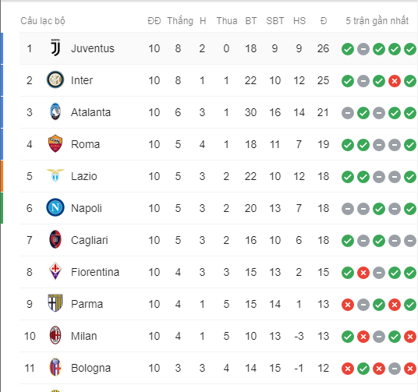Select the Fiorentina team name

(95, 272)
